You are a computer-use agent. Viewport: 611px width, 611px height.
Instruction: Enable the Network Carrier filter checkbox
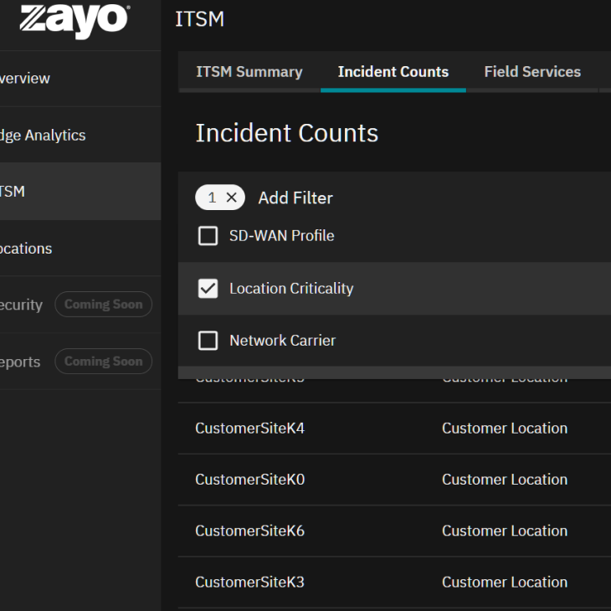208,341
